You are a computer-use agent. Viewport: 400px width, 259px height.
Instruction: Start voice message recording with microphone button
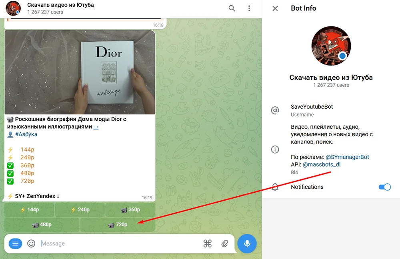tap(247, 243)
